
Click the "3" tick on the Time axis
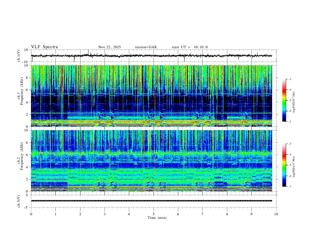(104, 214)
